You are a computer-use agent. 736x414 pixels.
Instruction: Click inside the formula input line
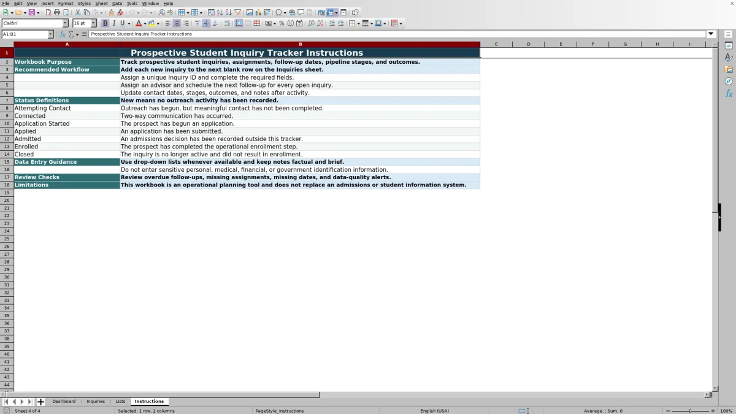point(397,34)
